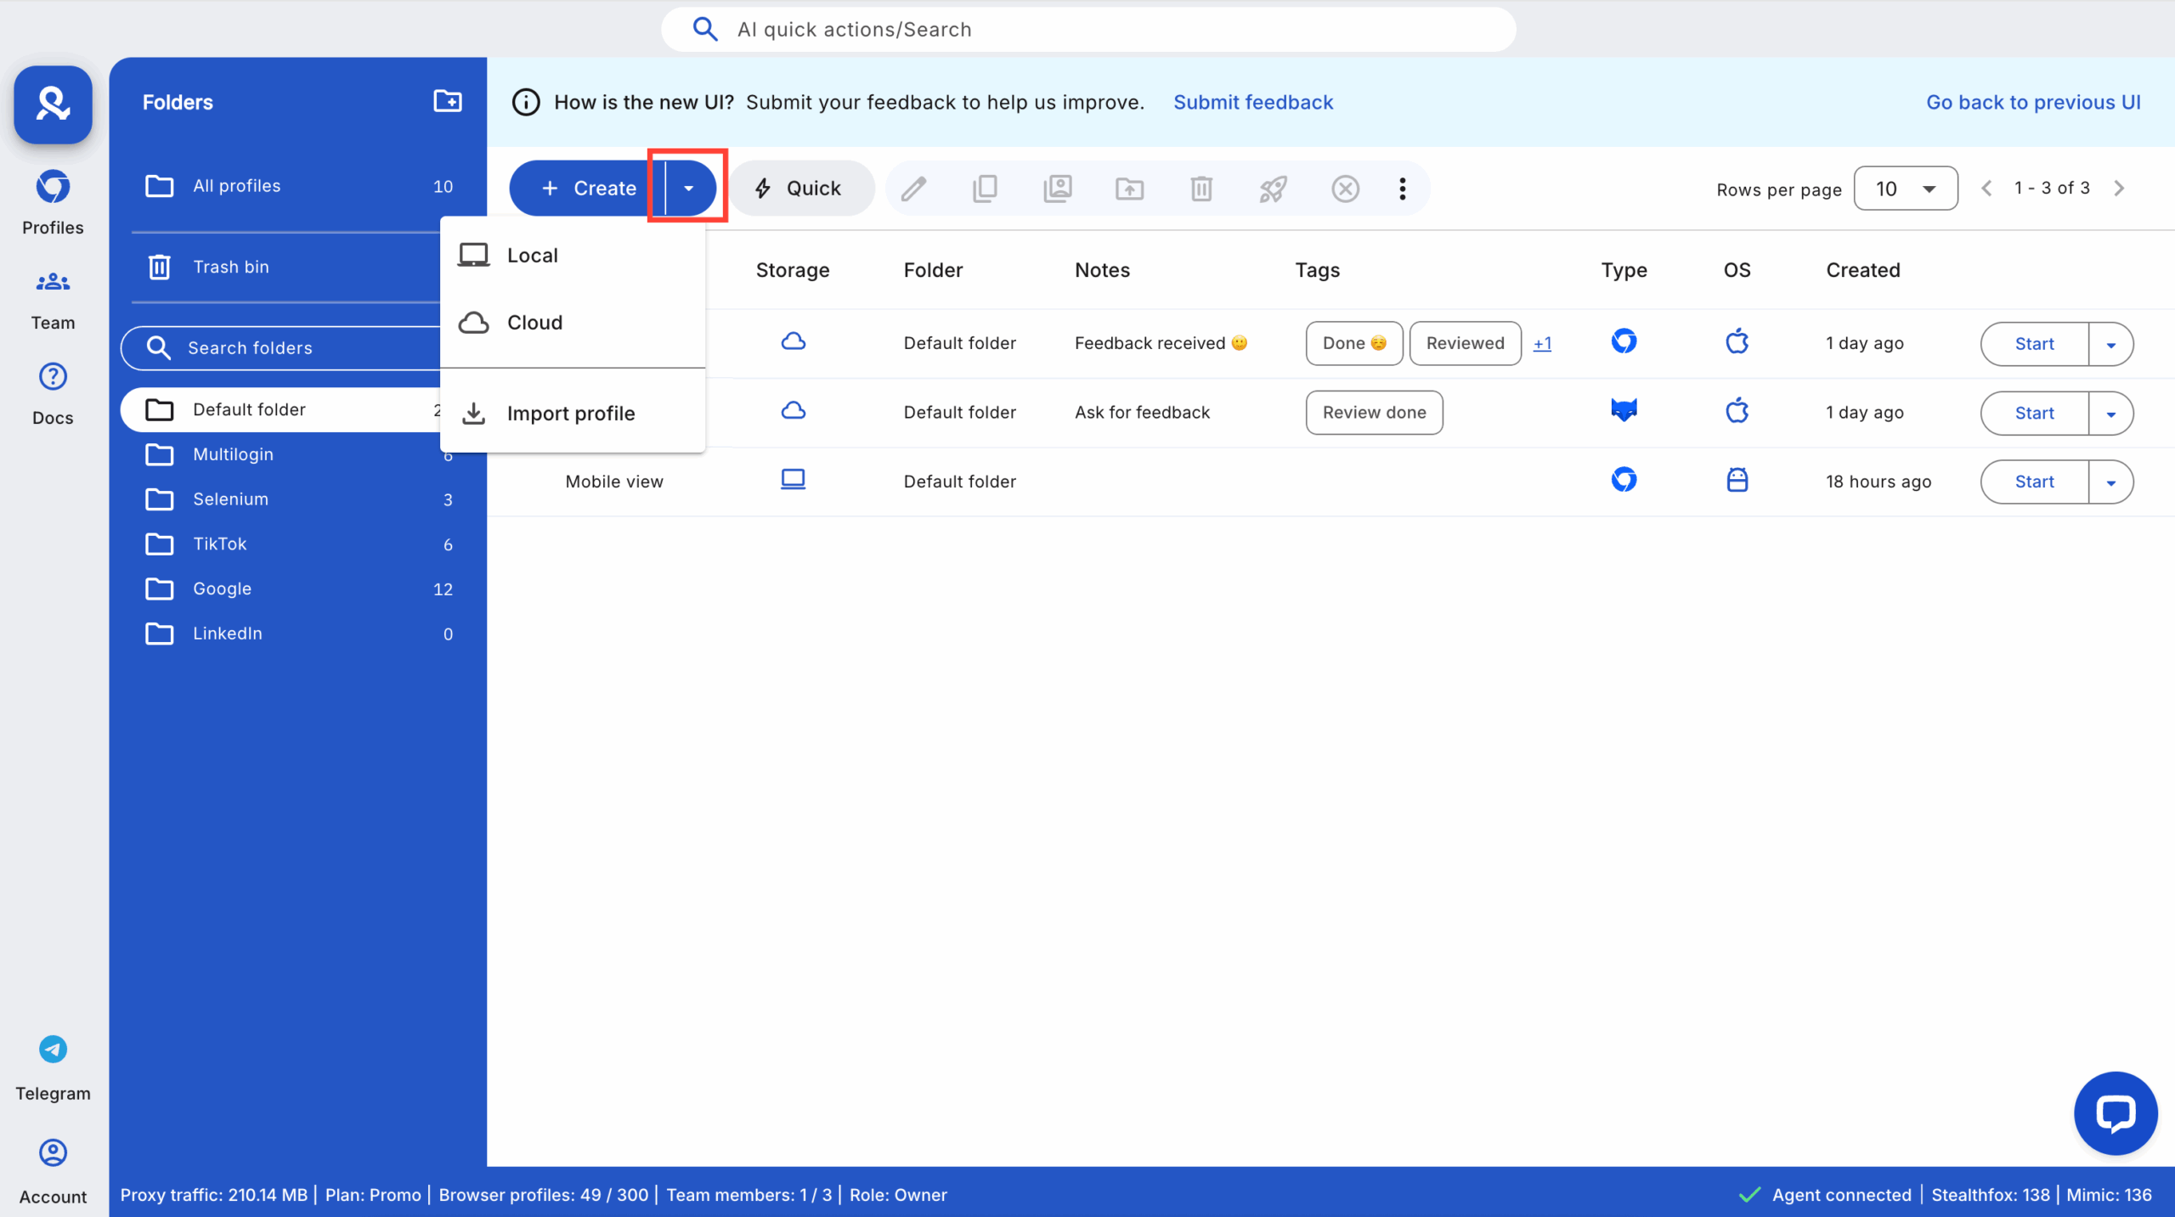Expand the Start dropdown on the first profile row
Viewport: 2175px width, 1217px height.
point(2110,343)
